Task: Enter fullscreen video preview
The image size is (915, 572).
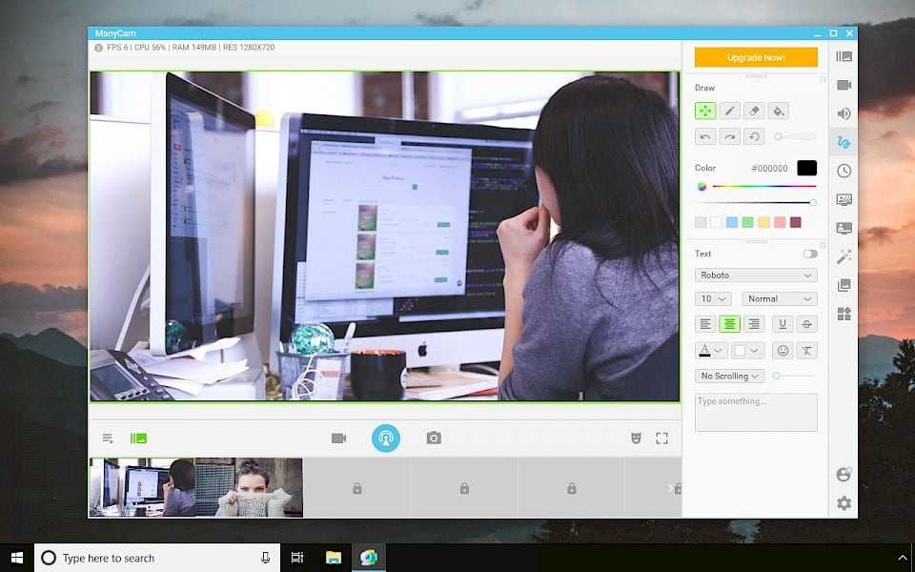Action: [x=661, y=438]
